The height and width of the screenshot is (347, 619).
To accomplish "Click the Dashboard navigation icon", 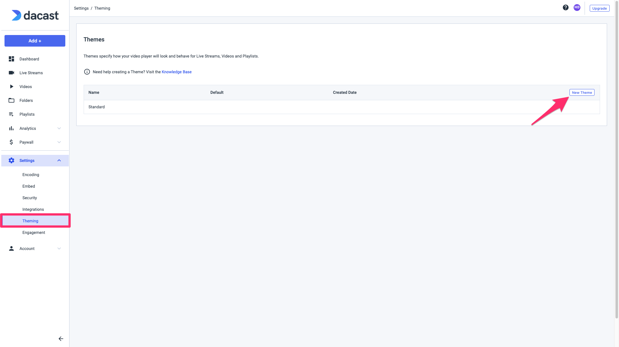I will click(12, 58).
